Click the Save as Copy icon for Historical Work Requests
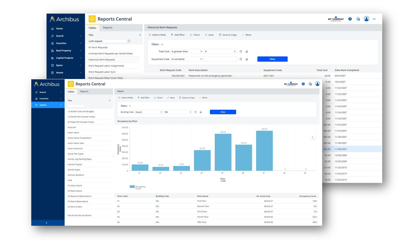Image resolution: width=411 pixels, height=240 pixels. coord(228,35)
